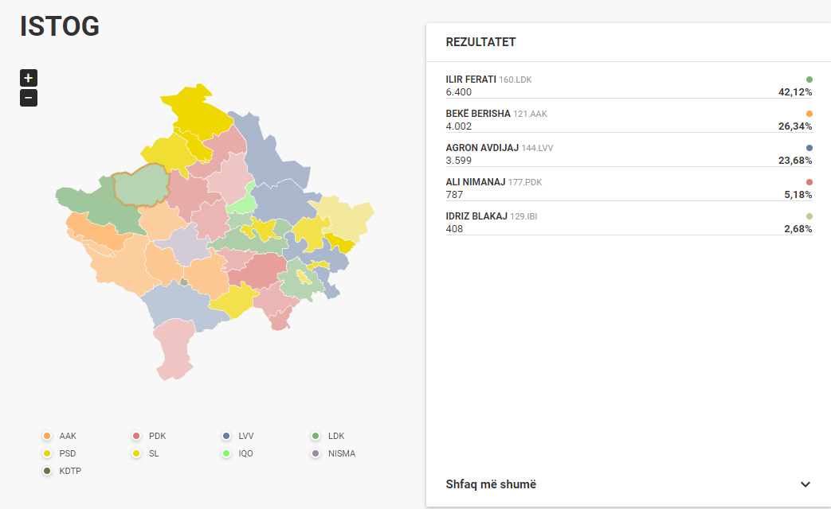Click the 42,12% result percentage
Image resolution: width=831 pixels, height=509 pixels.
[x=795, y=92]
